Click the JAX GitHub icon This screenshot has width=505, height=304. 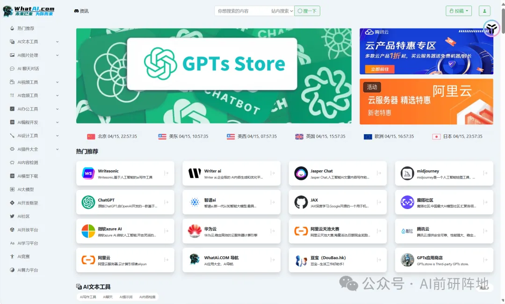[301, 202]
